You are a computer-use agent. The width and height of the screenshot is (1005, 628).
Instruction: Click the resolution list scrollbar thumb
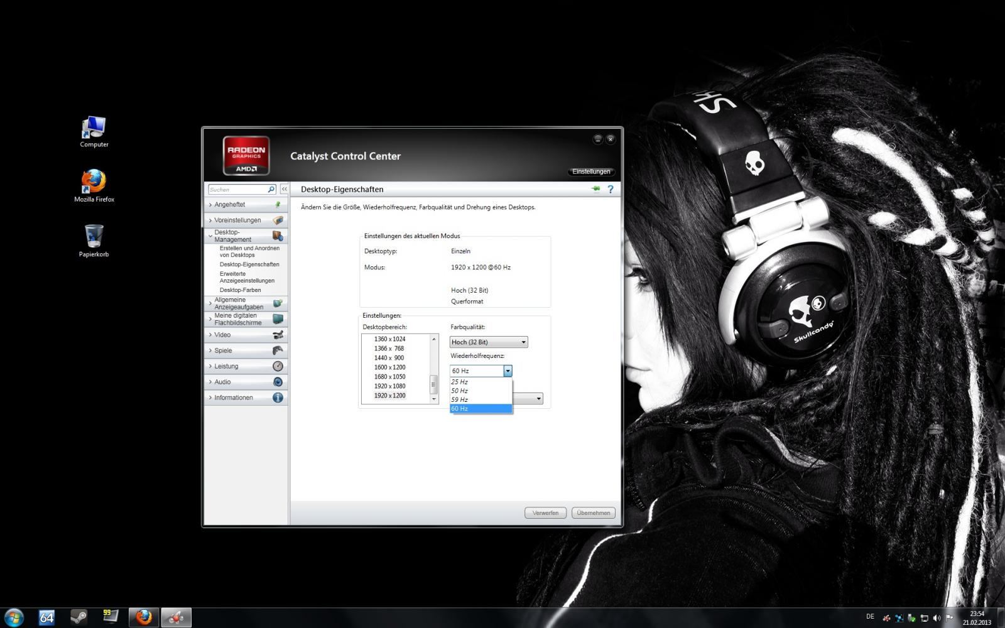point(433,384)
